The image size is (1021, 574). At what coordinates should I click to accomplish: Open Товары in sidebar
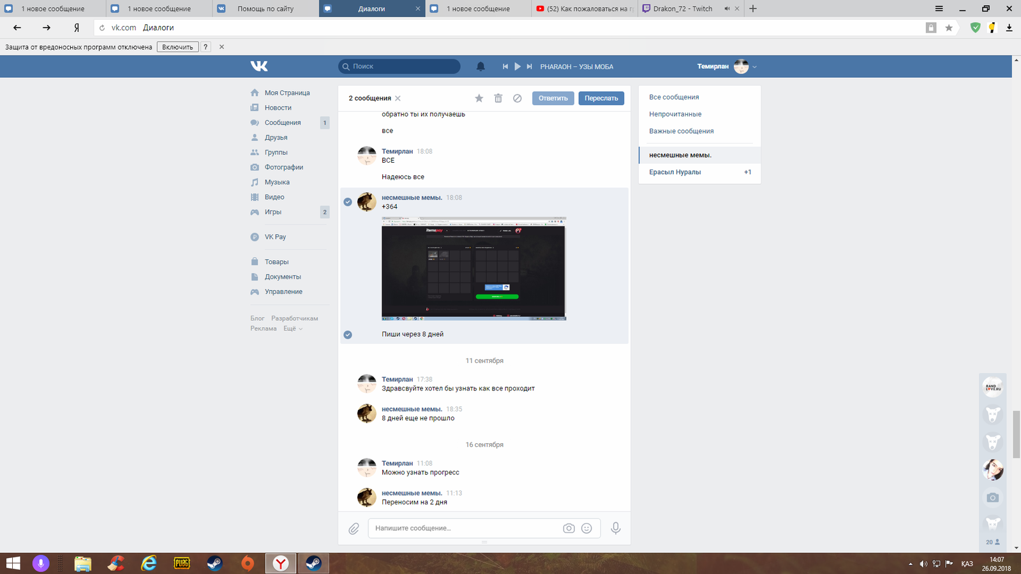click(x=276, y=261)
